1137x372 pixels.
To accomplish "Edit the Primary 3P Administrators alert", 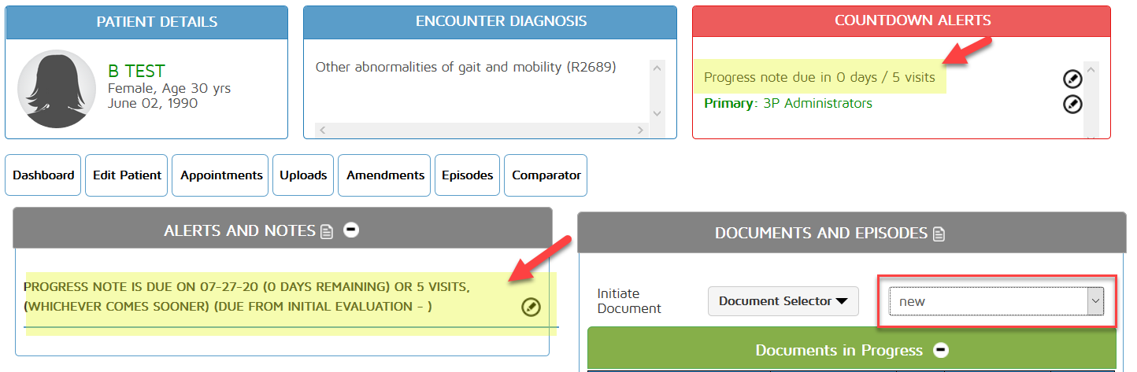I will 1072,104.
